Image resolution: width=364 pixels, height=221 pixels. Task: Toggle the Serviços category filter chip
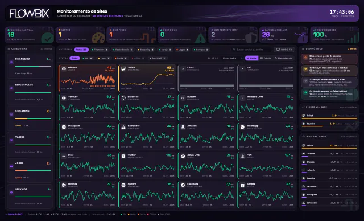201,50
